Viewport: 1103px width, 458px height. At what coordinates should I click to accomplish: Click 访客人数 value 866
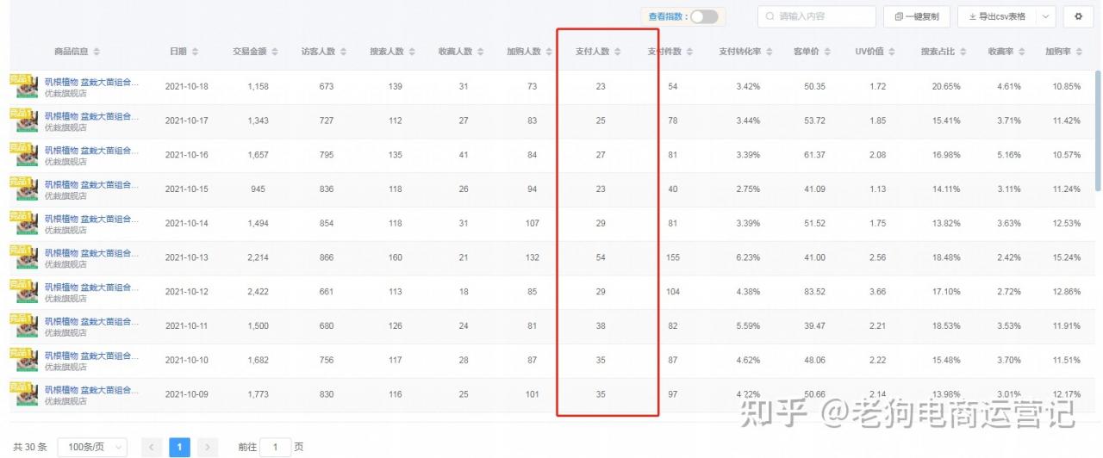[x=326, y=257]
